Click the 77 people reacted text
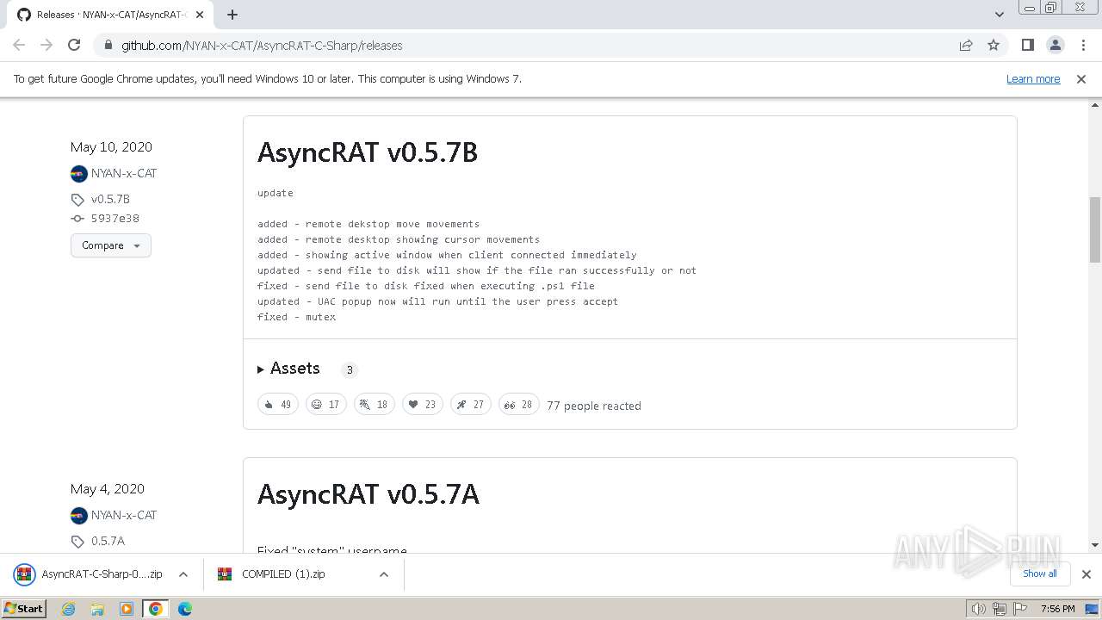The image size is (1102, 620). point(594,406)
